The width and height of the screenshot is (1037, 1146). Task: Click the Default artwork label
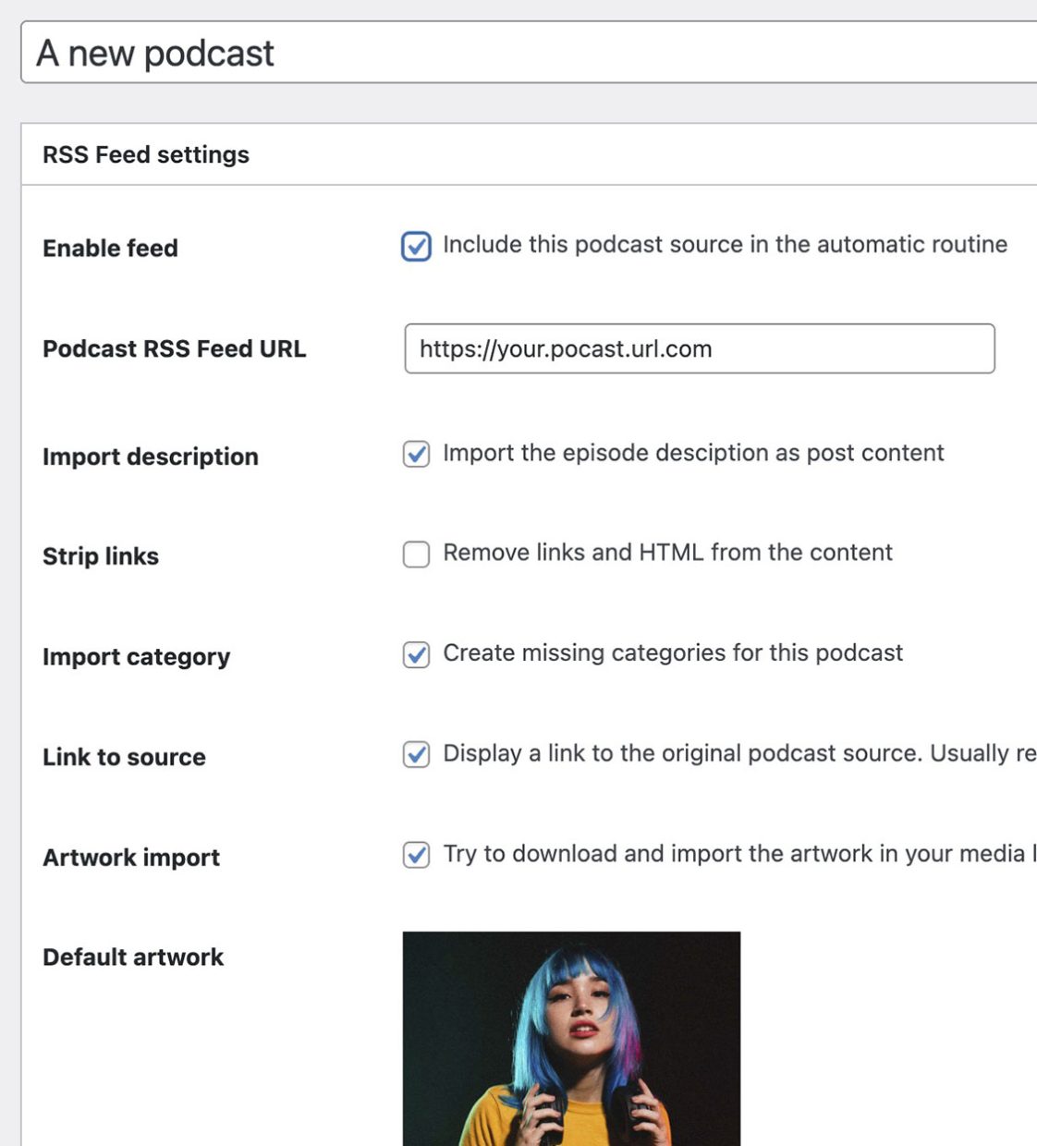click(x=132, y=957)
